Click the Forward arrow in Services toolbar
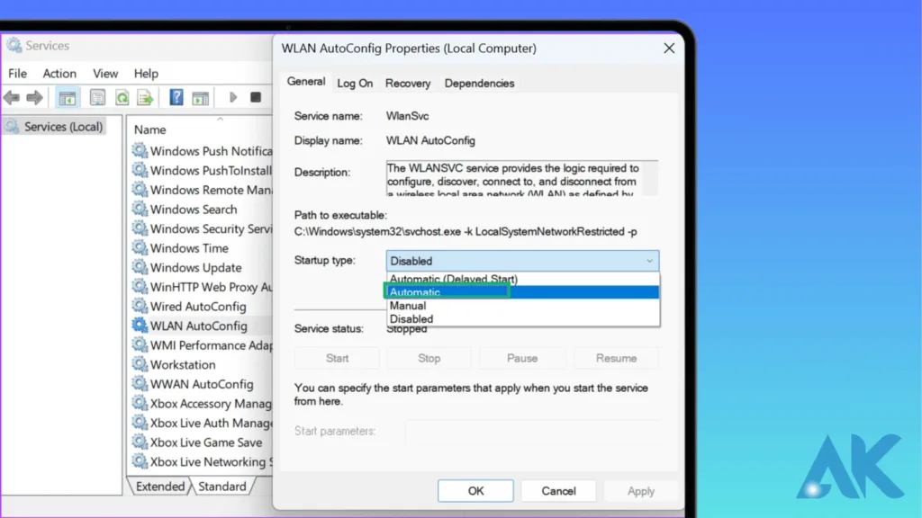The height and width of the screenshot is (518, 922). pyautogui.click(x=35, y=97)
